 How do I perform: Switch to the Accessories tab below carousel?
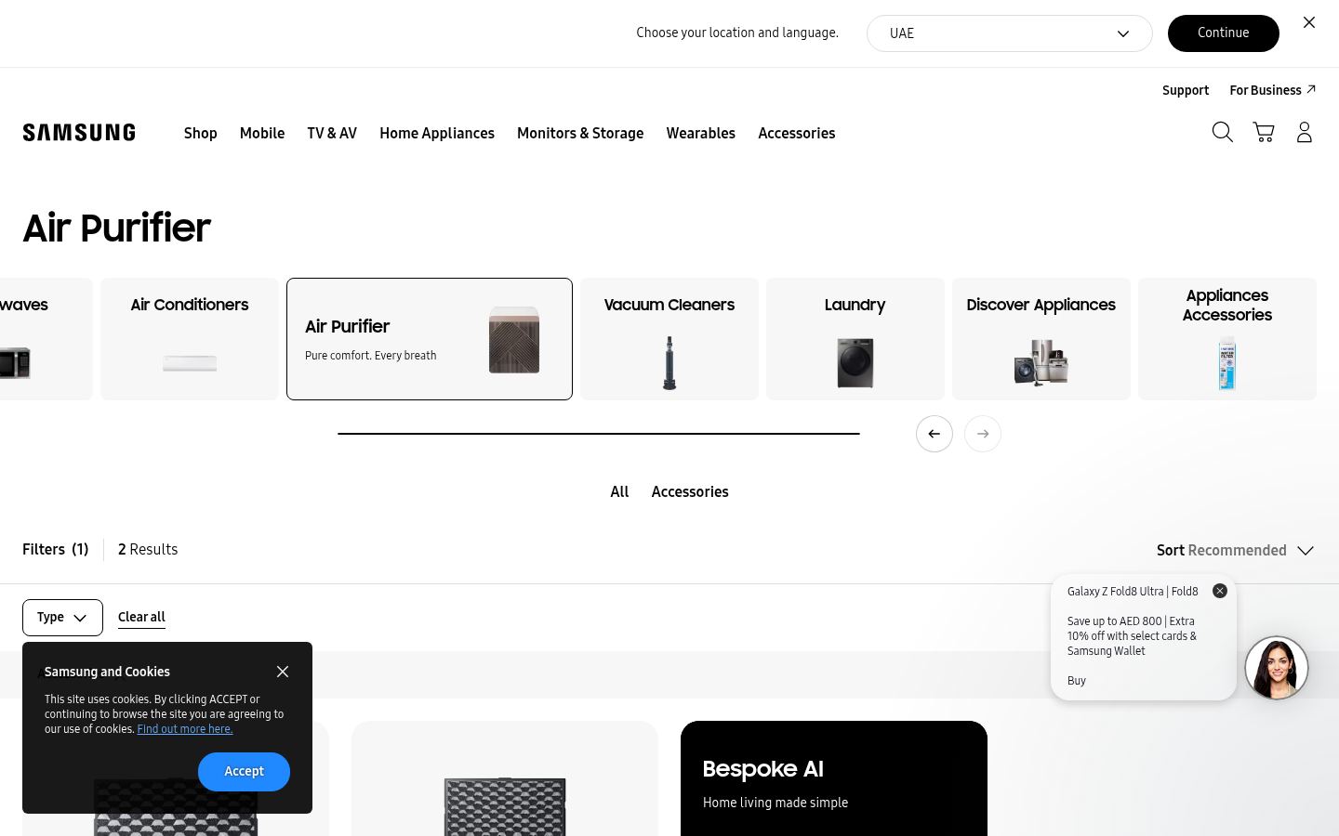point(690,492)
